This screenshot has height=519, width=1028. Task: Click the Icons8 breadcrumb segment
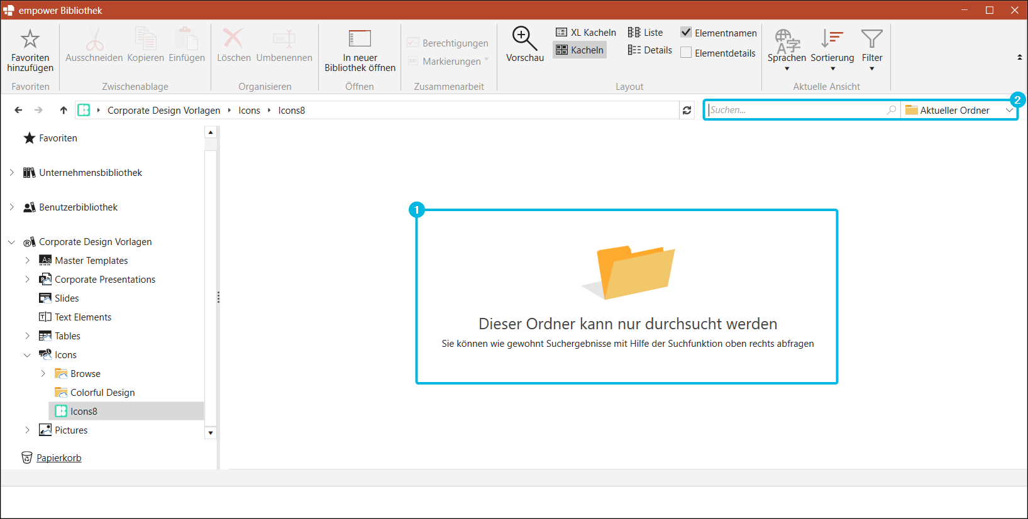(292, 111)
